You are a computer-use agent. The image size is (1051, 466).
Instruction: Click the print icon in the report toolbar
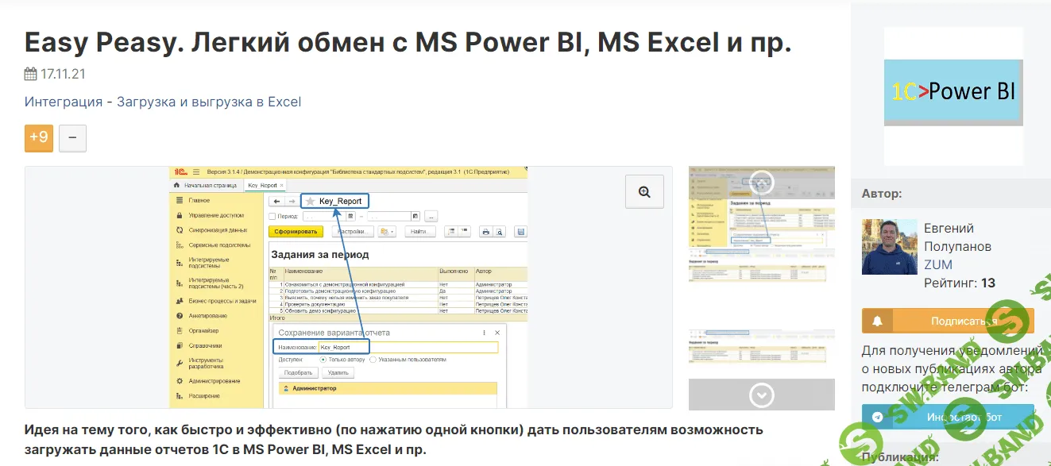485,231
